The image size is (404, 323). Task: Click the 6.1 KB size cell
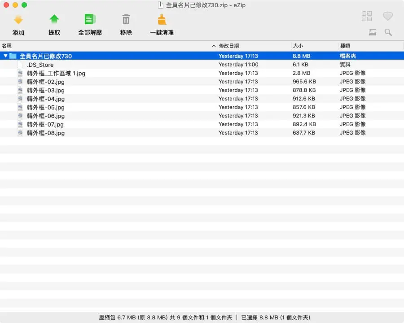pyautogui.click(x=300, y=65)
